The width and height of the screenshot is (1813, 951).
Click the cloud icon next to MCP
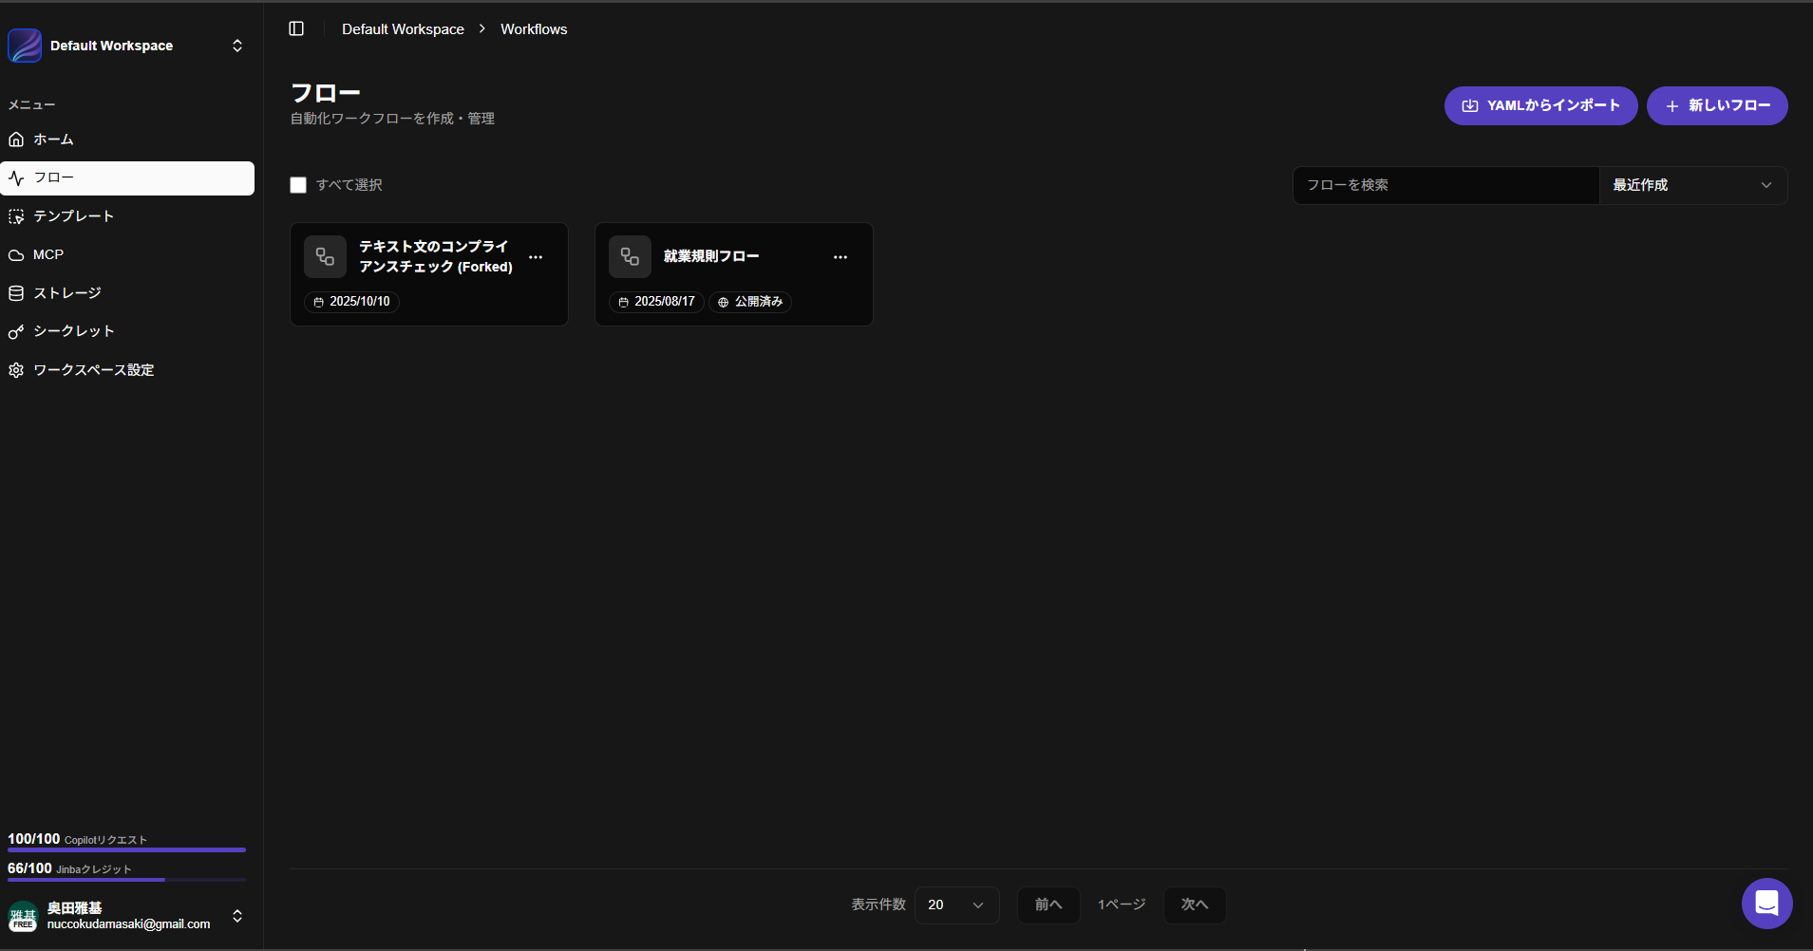point(16,255)
